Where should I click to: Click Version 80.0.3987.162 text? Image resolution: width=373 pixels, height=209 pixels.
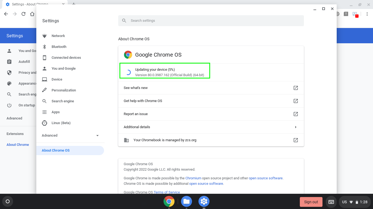170,75
